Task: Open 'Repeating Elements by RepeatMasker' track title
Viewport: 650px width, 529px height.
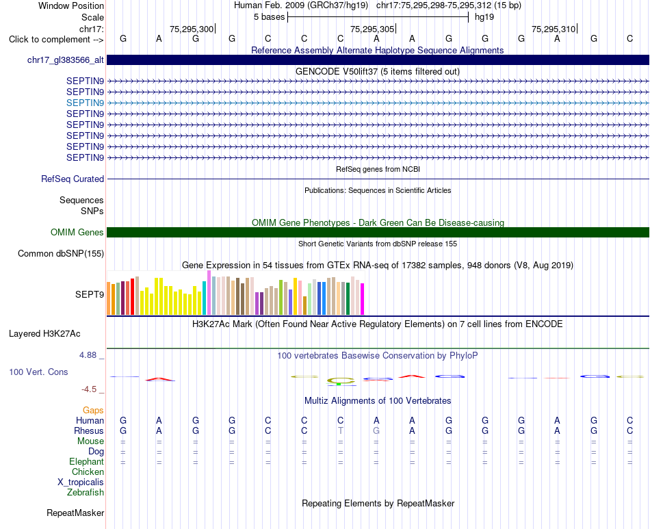Action: pyautogui.click(x=378, y=503)
